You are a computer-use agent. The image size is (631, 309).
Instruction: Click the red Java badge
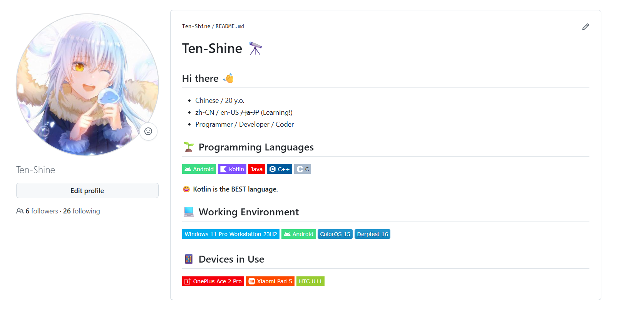click(x=256, y=169)
